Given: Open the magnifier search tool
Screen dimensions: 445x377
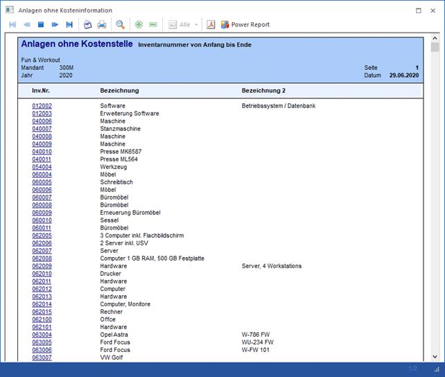Looking at the screenshot, I should 121,25.
